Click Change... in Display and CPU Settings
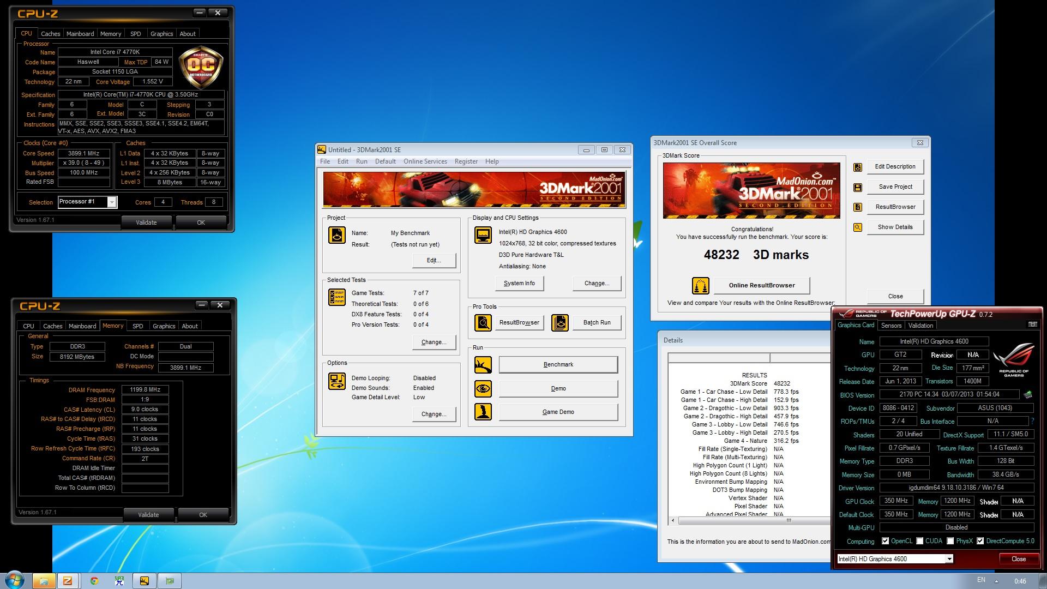Viewport: 1047px width, 589px height. (x=597, y=284)
